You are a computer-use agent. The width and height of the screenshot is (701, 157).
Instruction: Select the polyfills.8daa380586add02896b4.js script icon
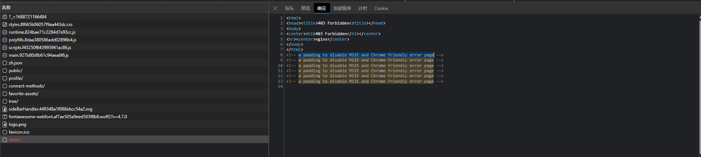(5, 40)
